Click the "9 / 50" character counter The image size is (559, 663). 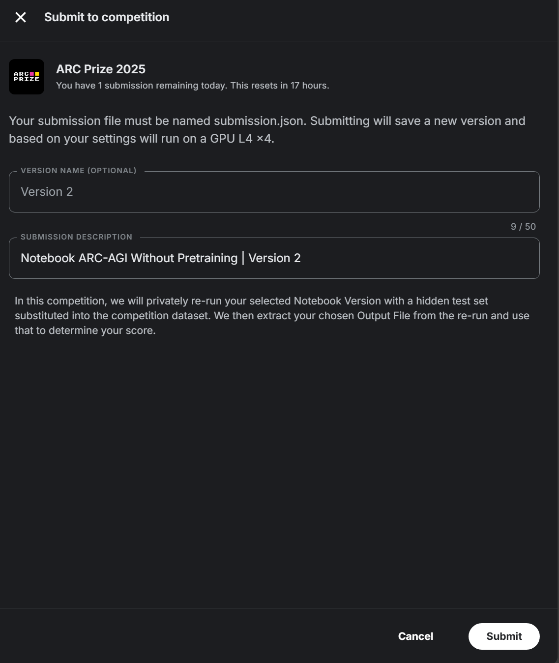pyautogui.click(x=523, y=227)
